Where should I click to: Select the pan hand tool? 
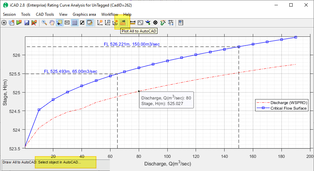[x=52, y=23]
